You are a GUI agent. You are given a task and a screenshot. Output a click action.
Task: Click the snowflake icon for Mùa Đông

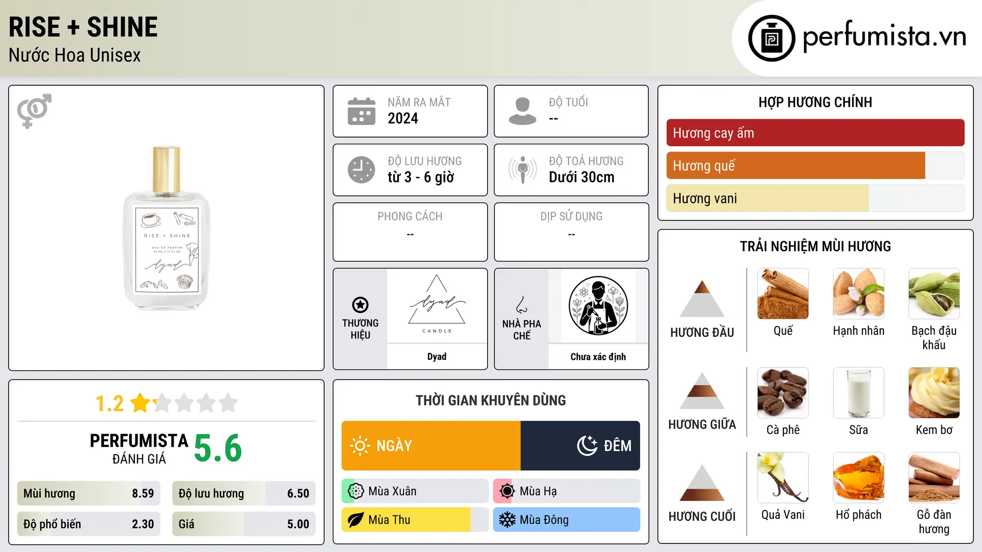point(507,520)
